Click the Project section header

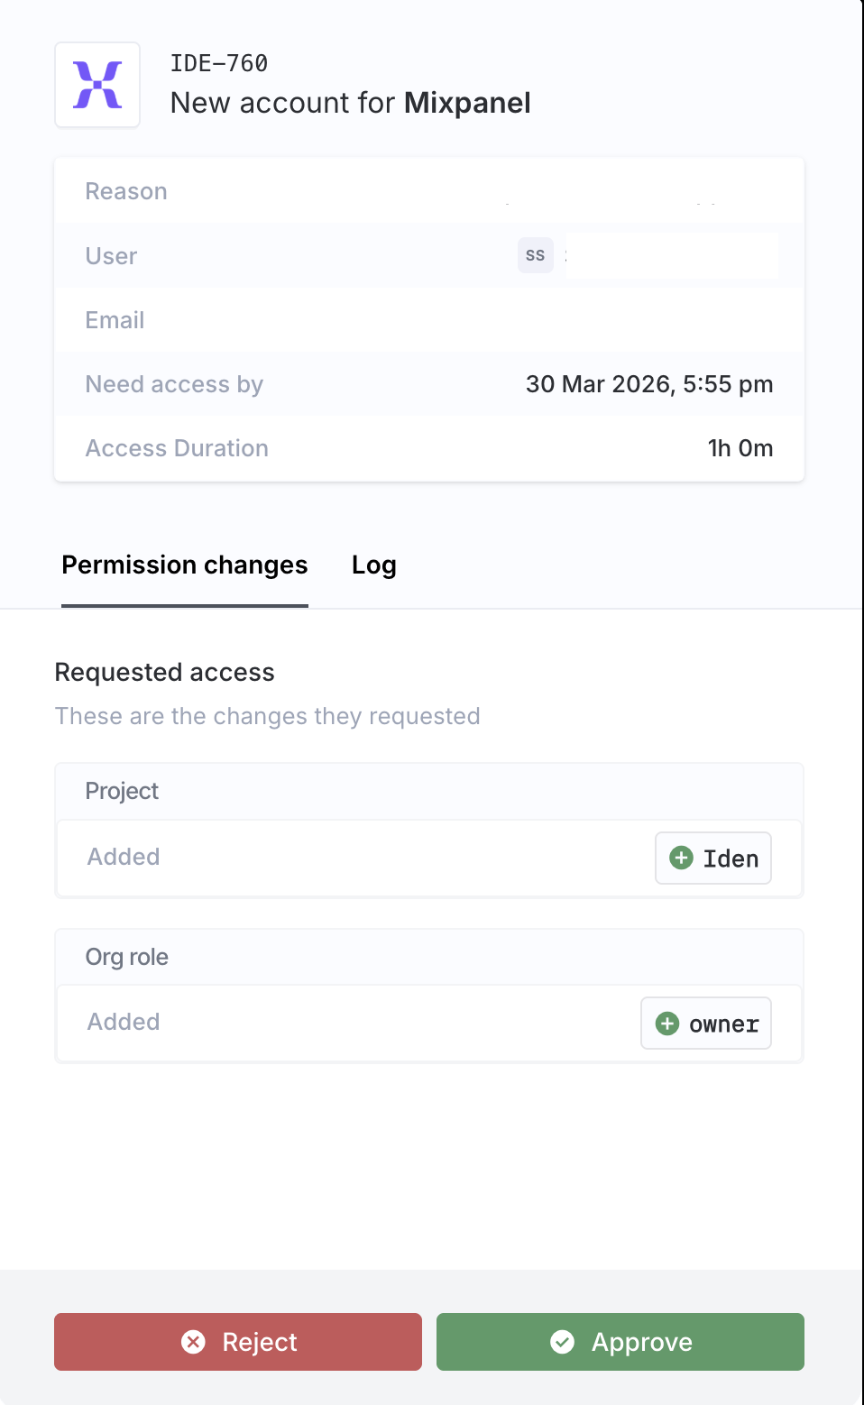(x=122, y=791)
